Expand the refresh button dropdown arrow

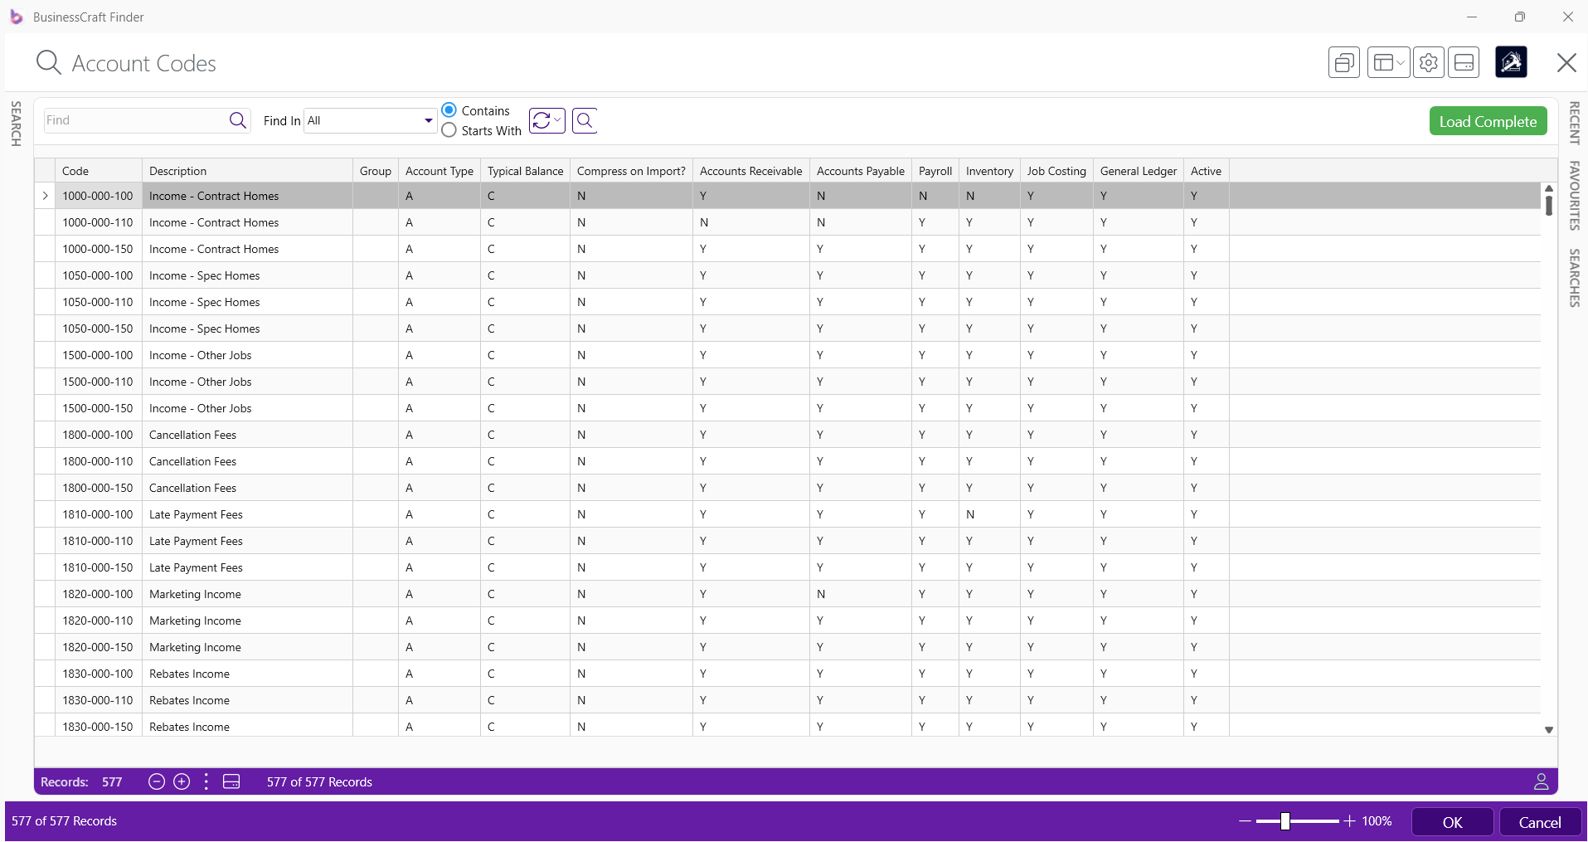tap(557, 120)
